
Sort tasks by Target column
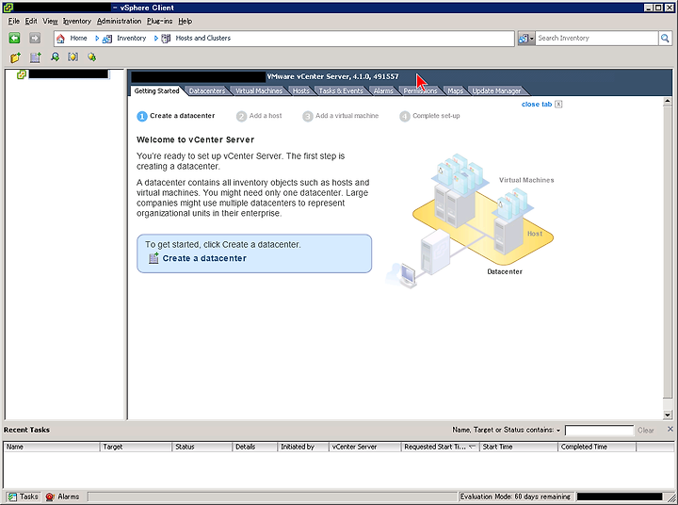pos(136,447)
